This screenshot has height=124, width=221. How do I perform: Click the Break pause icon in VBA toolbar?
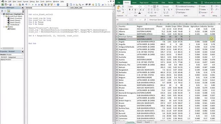tap(36, 4)
